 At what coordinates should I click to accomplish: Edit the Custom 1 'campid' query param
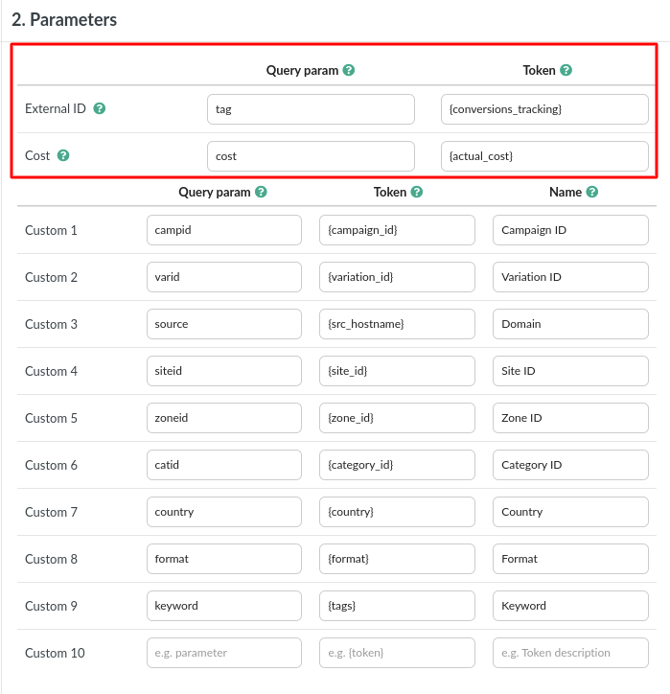tap(224, 230)
